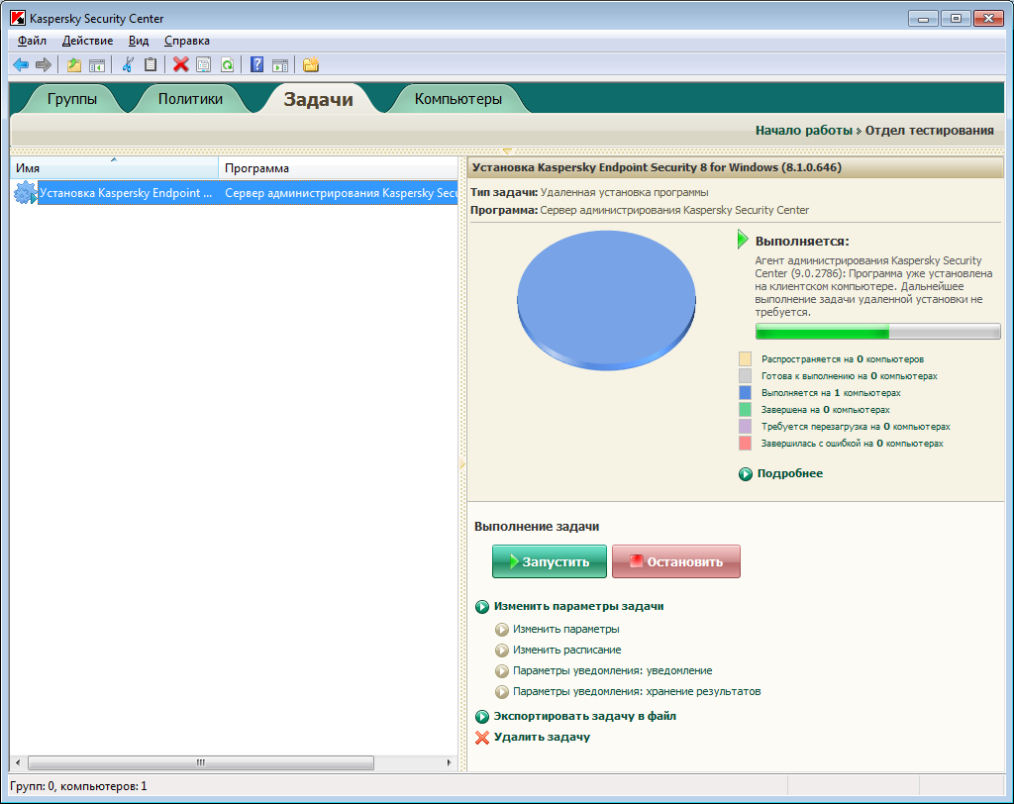This screenshot has width=1014, height=804.
Task: Click the horizontal scrollbar thumb in the task list
Action: tap(201, 762)
